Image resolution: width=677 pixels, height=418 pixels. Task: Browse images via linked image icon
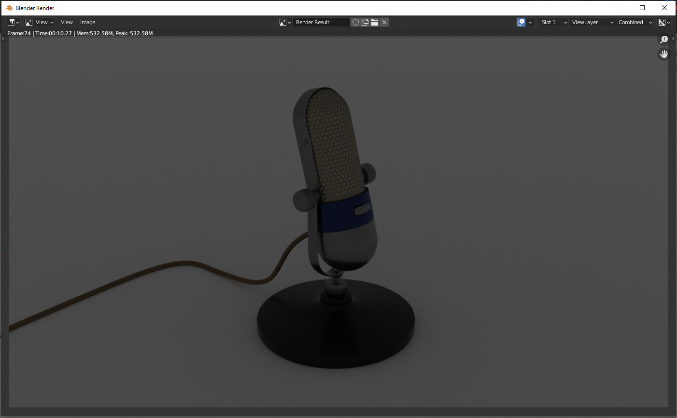(x=285, y=22)
